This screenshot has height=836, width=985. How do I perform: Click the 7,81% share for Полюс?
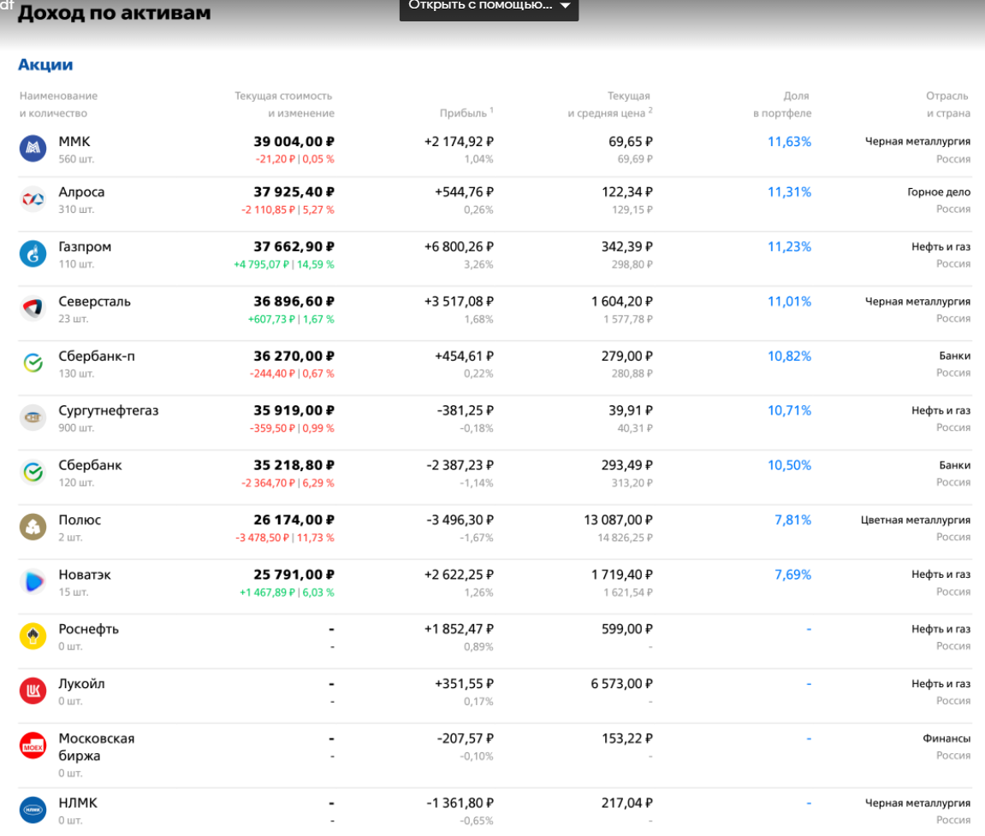tap(792, 520)
